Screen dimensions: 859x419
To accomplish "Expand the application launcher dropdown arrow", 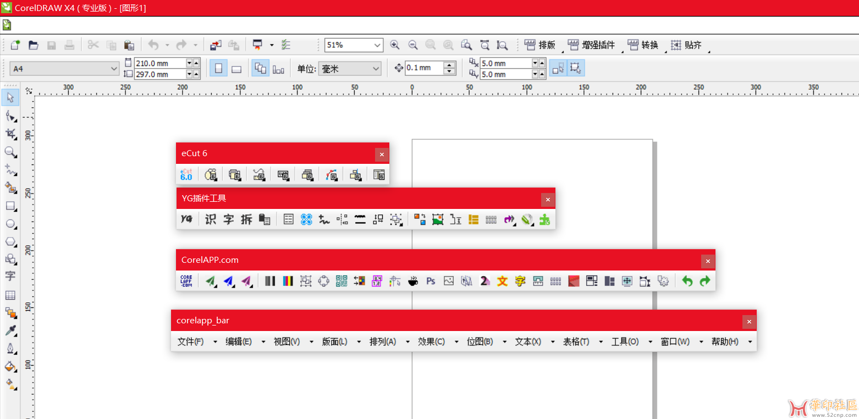I will click(272, 45).
